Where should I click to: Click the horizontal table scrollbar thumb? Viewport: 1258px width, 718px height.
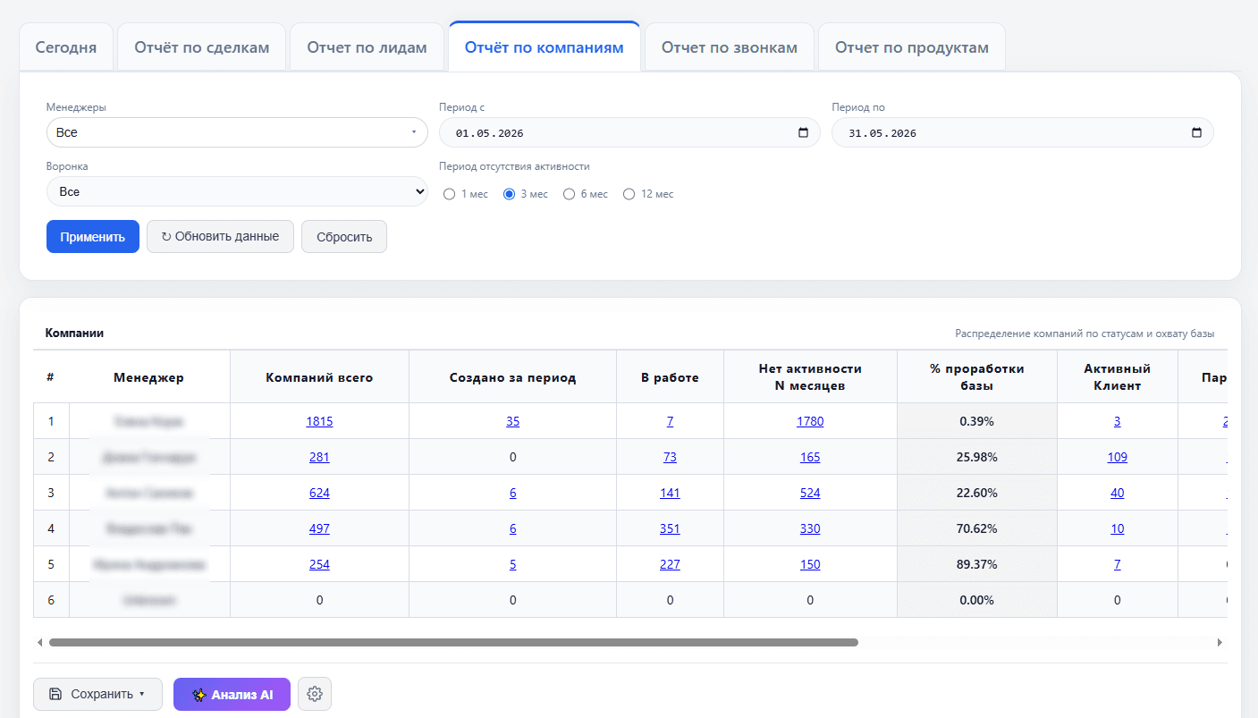453,642
